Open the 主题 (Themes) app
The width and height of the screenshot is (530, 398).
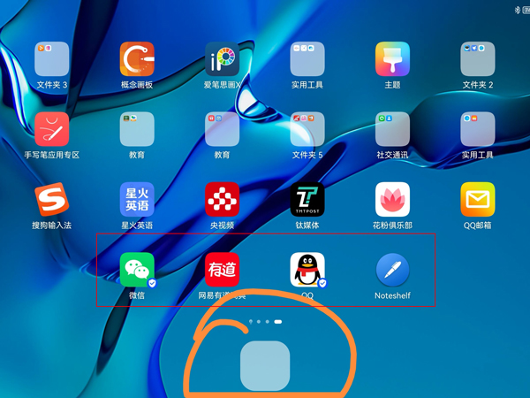tap(392, 59)
